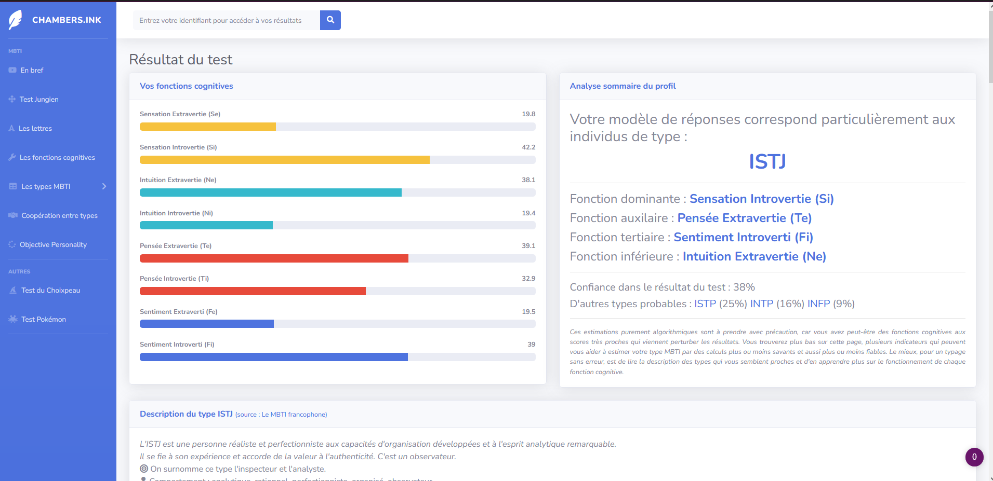
Task: Focus the identifier search input field
Action: click(x=226, y=20)
